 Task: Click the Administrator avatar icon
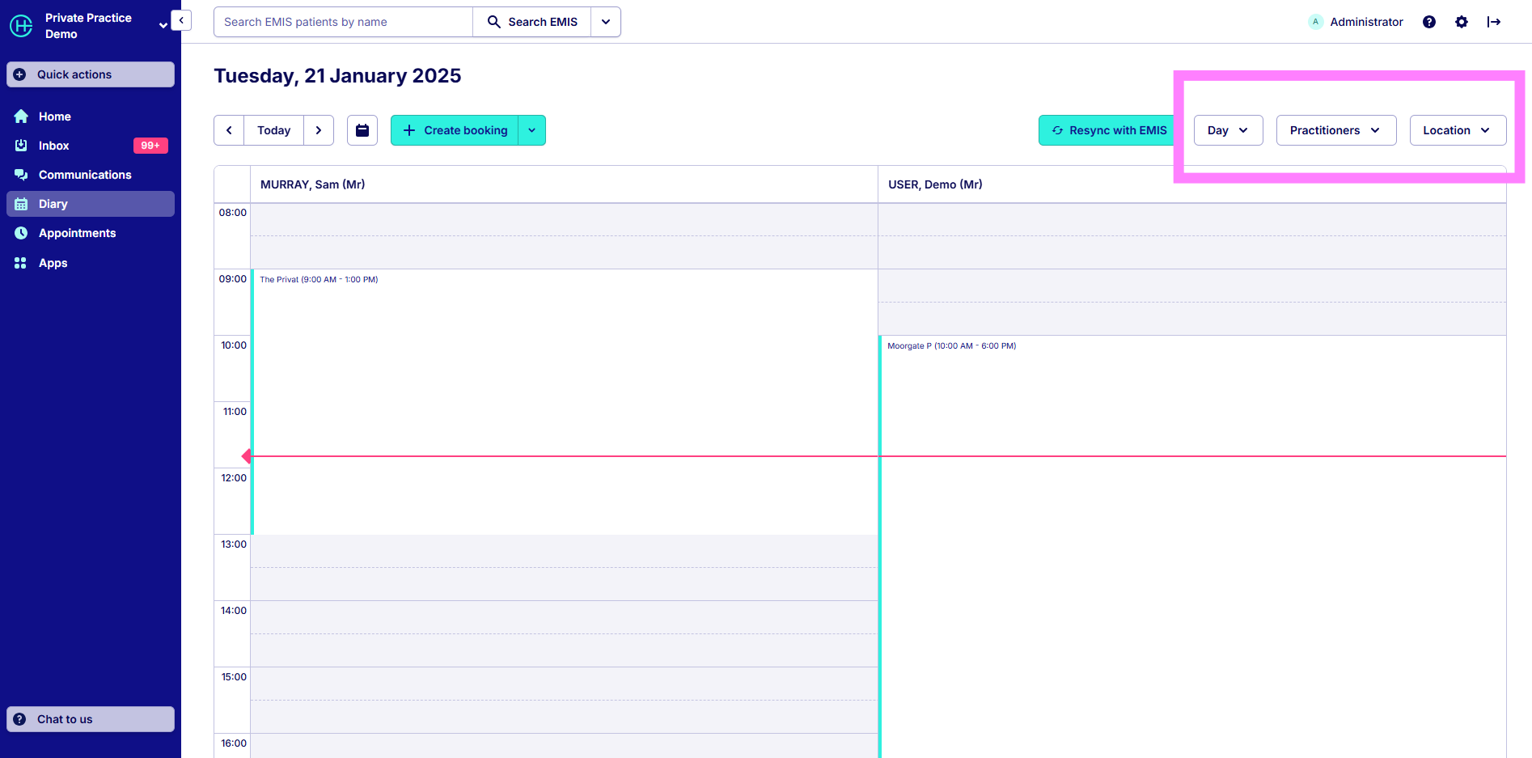1315,22
